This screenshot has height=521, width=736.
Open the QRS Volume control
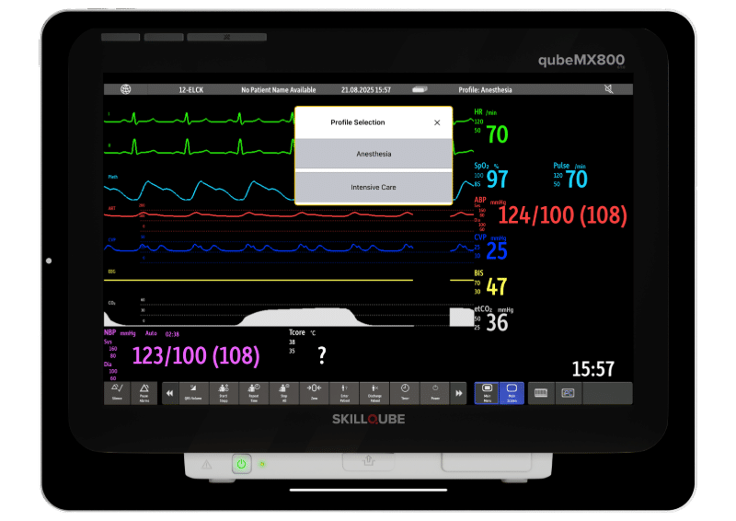[193, 393]
